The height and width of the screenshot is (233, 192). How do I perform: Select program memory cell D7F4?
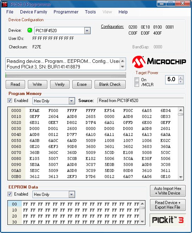pos(90,123)
